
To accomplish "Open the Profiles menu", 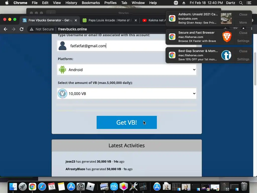I will pyautogui.click(x=110, y=3).
